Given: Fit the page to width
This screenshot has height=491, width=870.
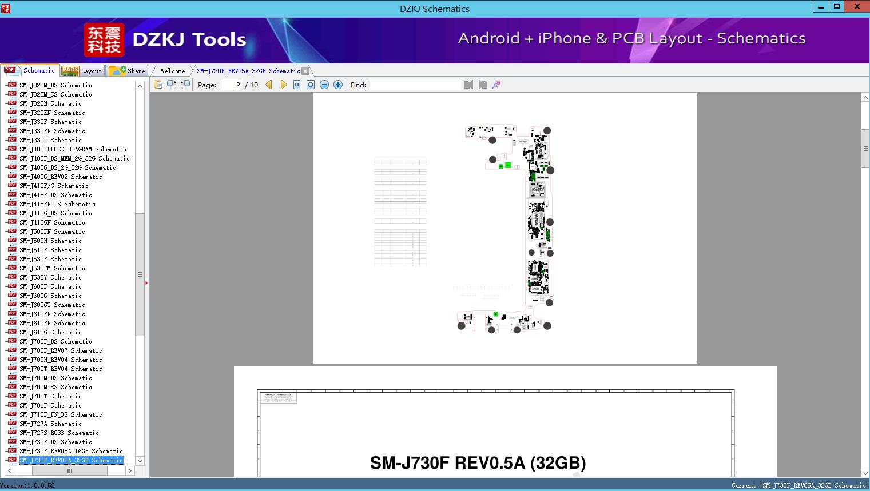Looking at the screenshot, I should tap(297, 85).
